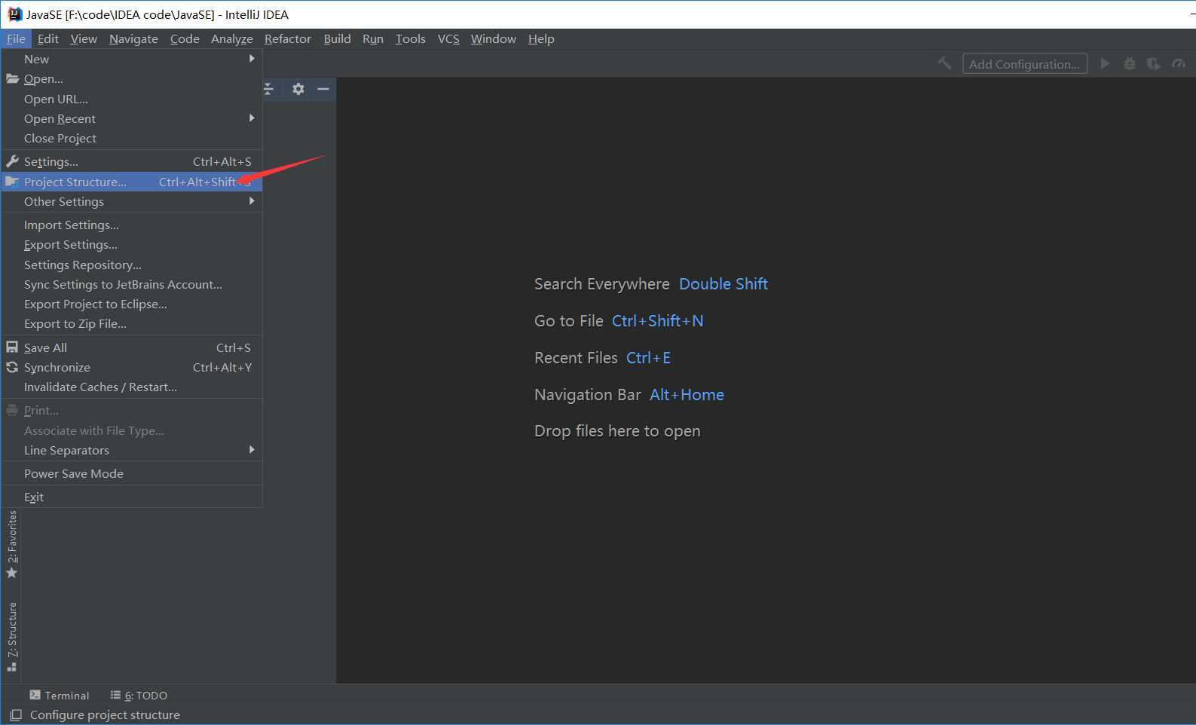Open the Refactor menu
The image size is (1196, 725).
pos(288,38)
